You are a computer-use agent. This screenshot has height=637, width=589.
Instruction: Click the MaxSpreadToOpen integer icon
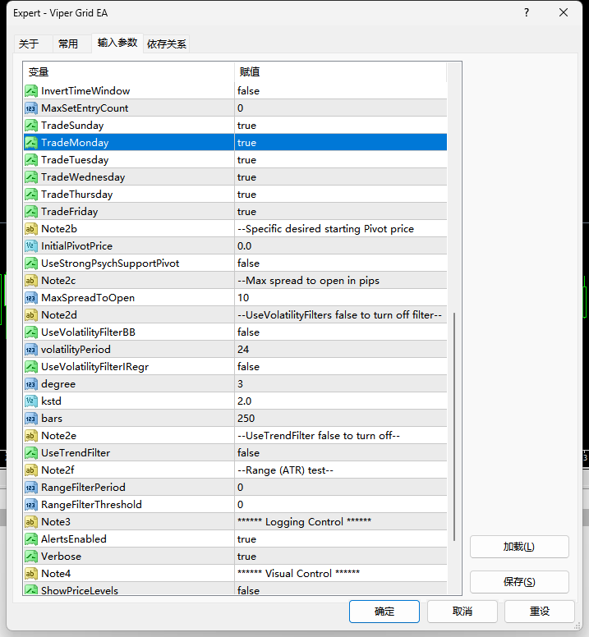[x=31, y=298]
